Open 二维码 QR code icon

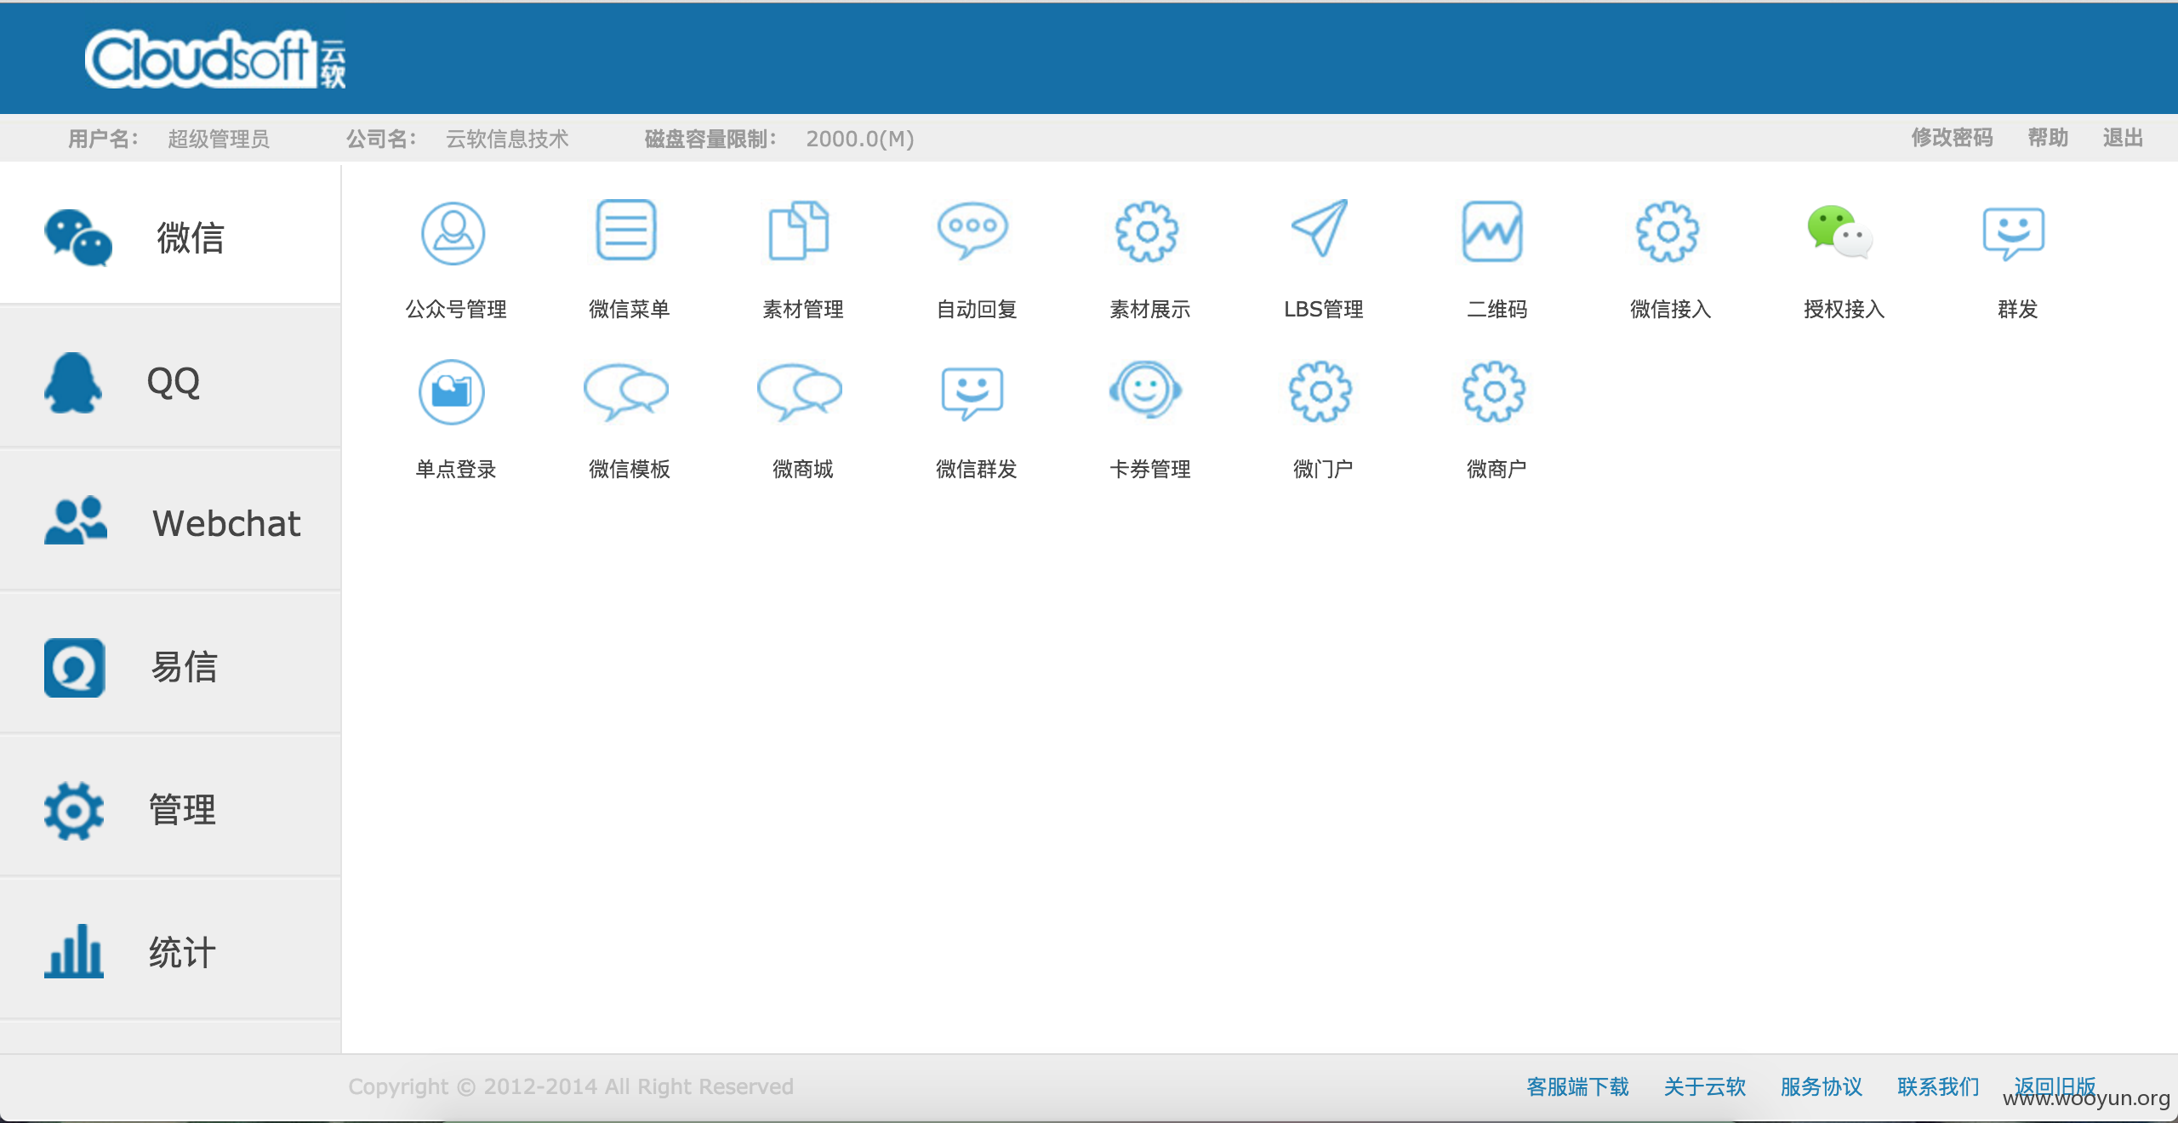[1492, 231]
